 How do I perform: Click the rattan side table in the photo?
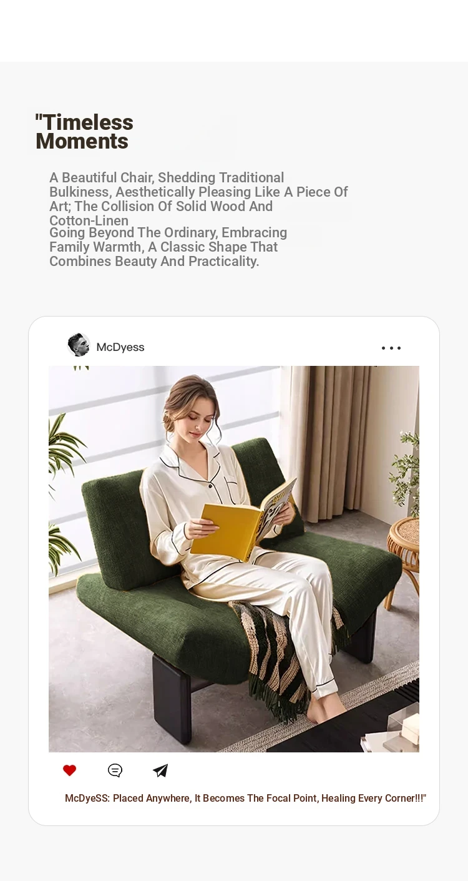[x=402, y=556]
